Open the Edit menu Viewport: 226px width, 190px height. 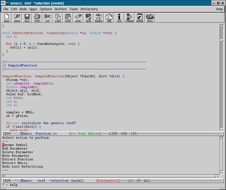click(14, 9)
